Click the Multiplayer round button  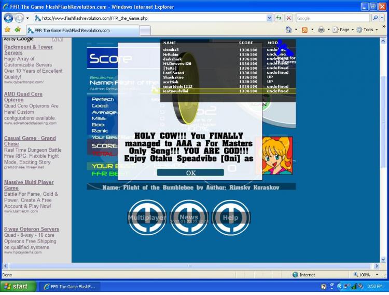(147, 218)
